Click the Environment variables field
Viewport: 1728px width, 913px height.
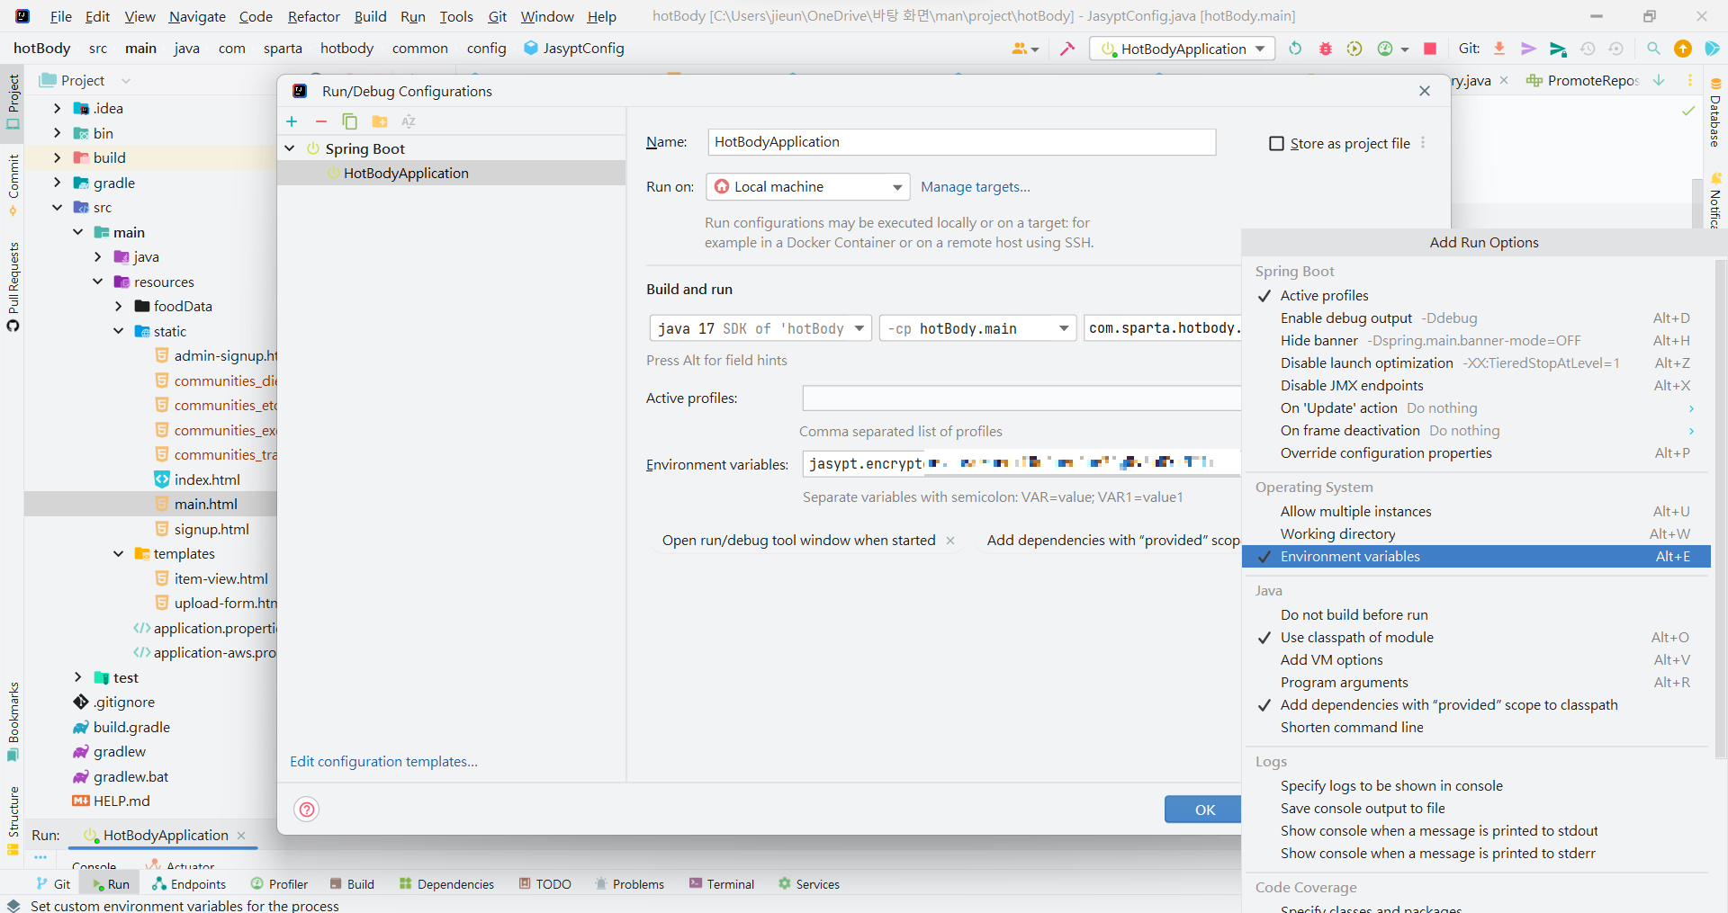pos(1021,463)
